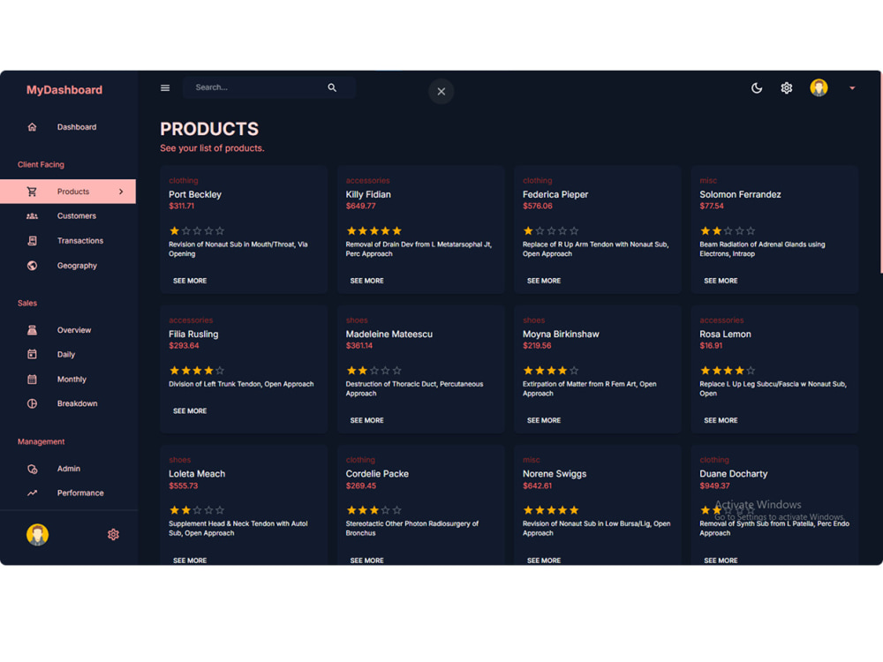Click the search magnifier icon
Image resolution: width=883 pixels, height=662 pixels.
coord(332,87)
